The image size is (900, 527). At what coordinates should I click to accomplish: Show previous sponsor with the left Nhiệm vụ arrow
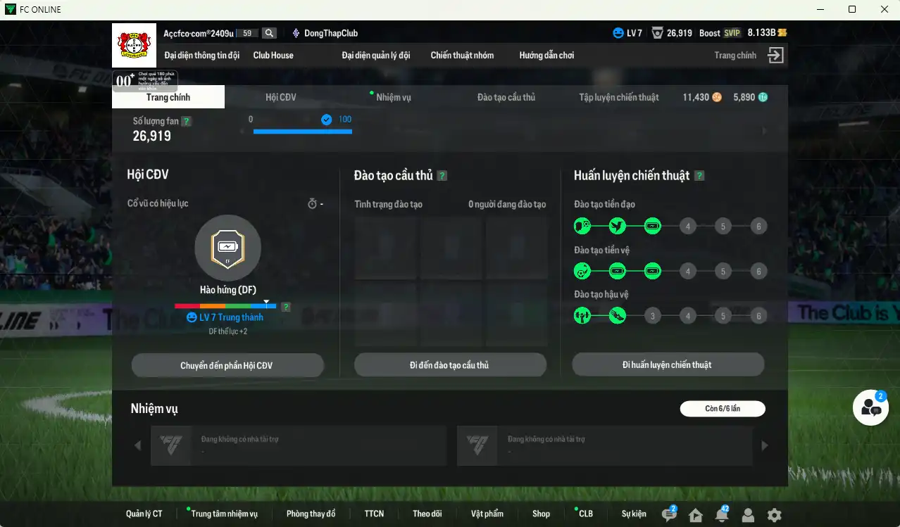(137, 445)
